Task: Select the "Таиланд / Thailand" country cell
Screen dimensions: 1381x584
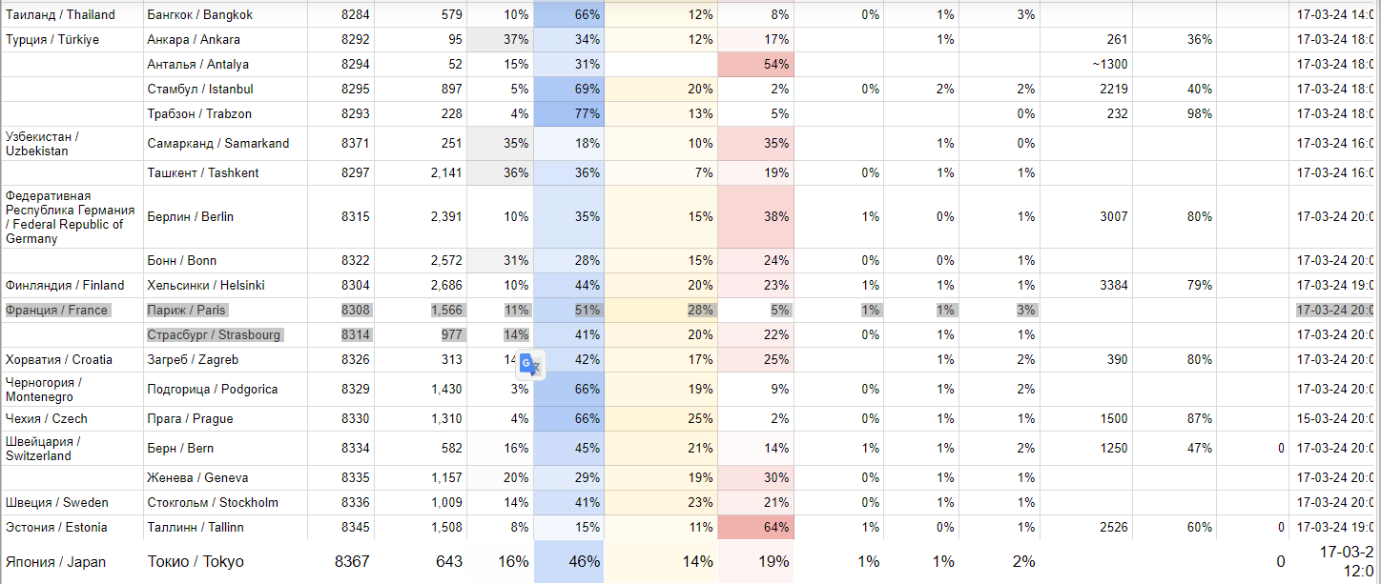Action: (60, 15)
